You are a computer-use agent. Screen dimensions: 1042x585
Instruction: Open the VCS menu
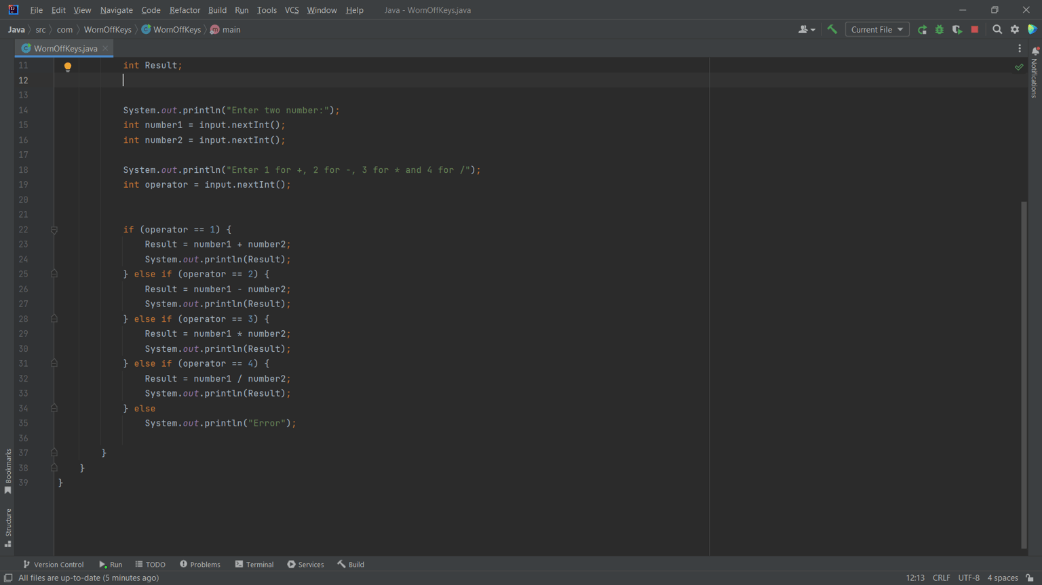(x=292, y=10)
